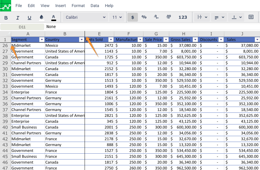Open the cell fill color picker
The image size is (260, 170).
42,18
